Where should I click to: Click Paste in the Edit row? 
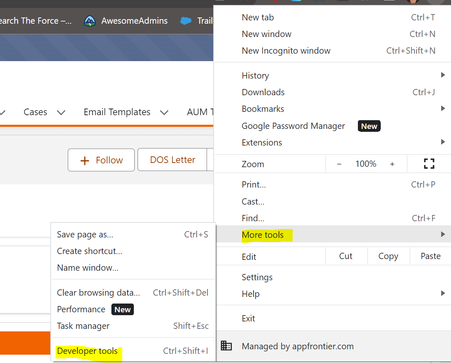(x=430, y=256)
